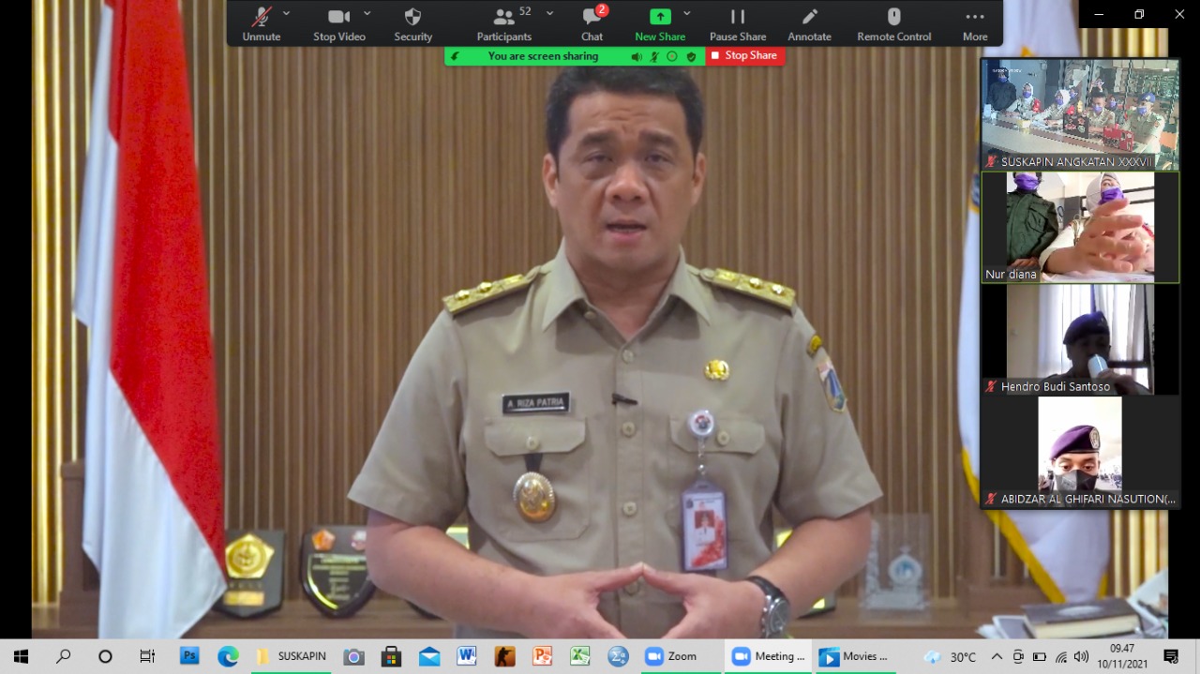Open Remote Control mouse options
This screenshot has width=1200, height=674.
coord(893,23)
